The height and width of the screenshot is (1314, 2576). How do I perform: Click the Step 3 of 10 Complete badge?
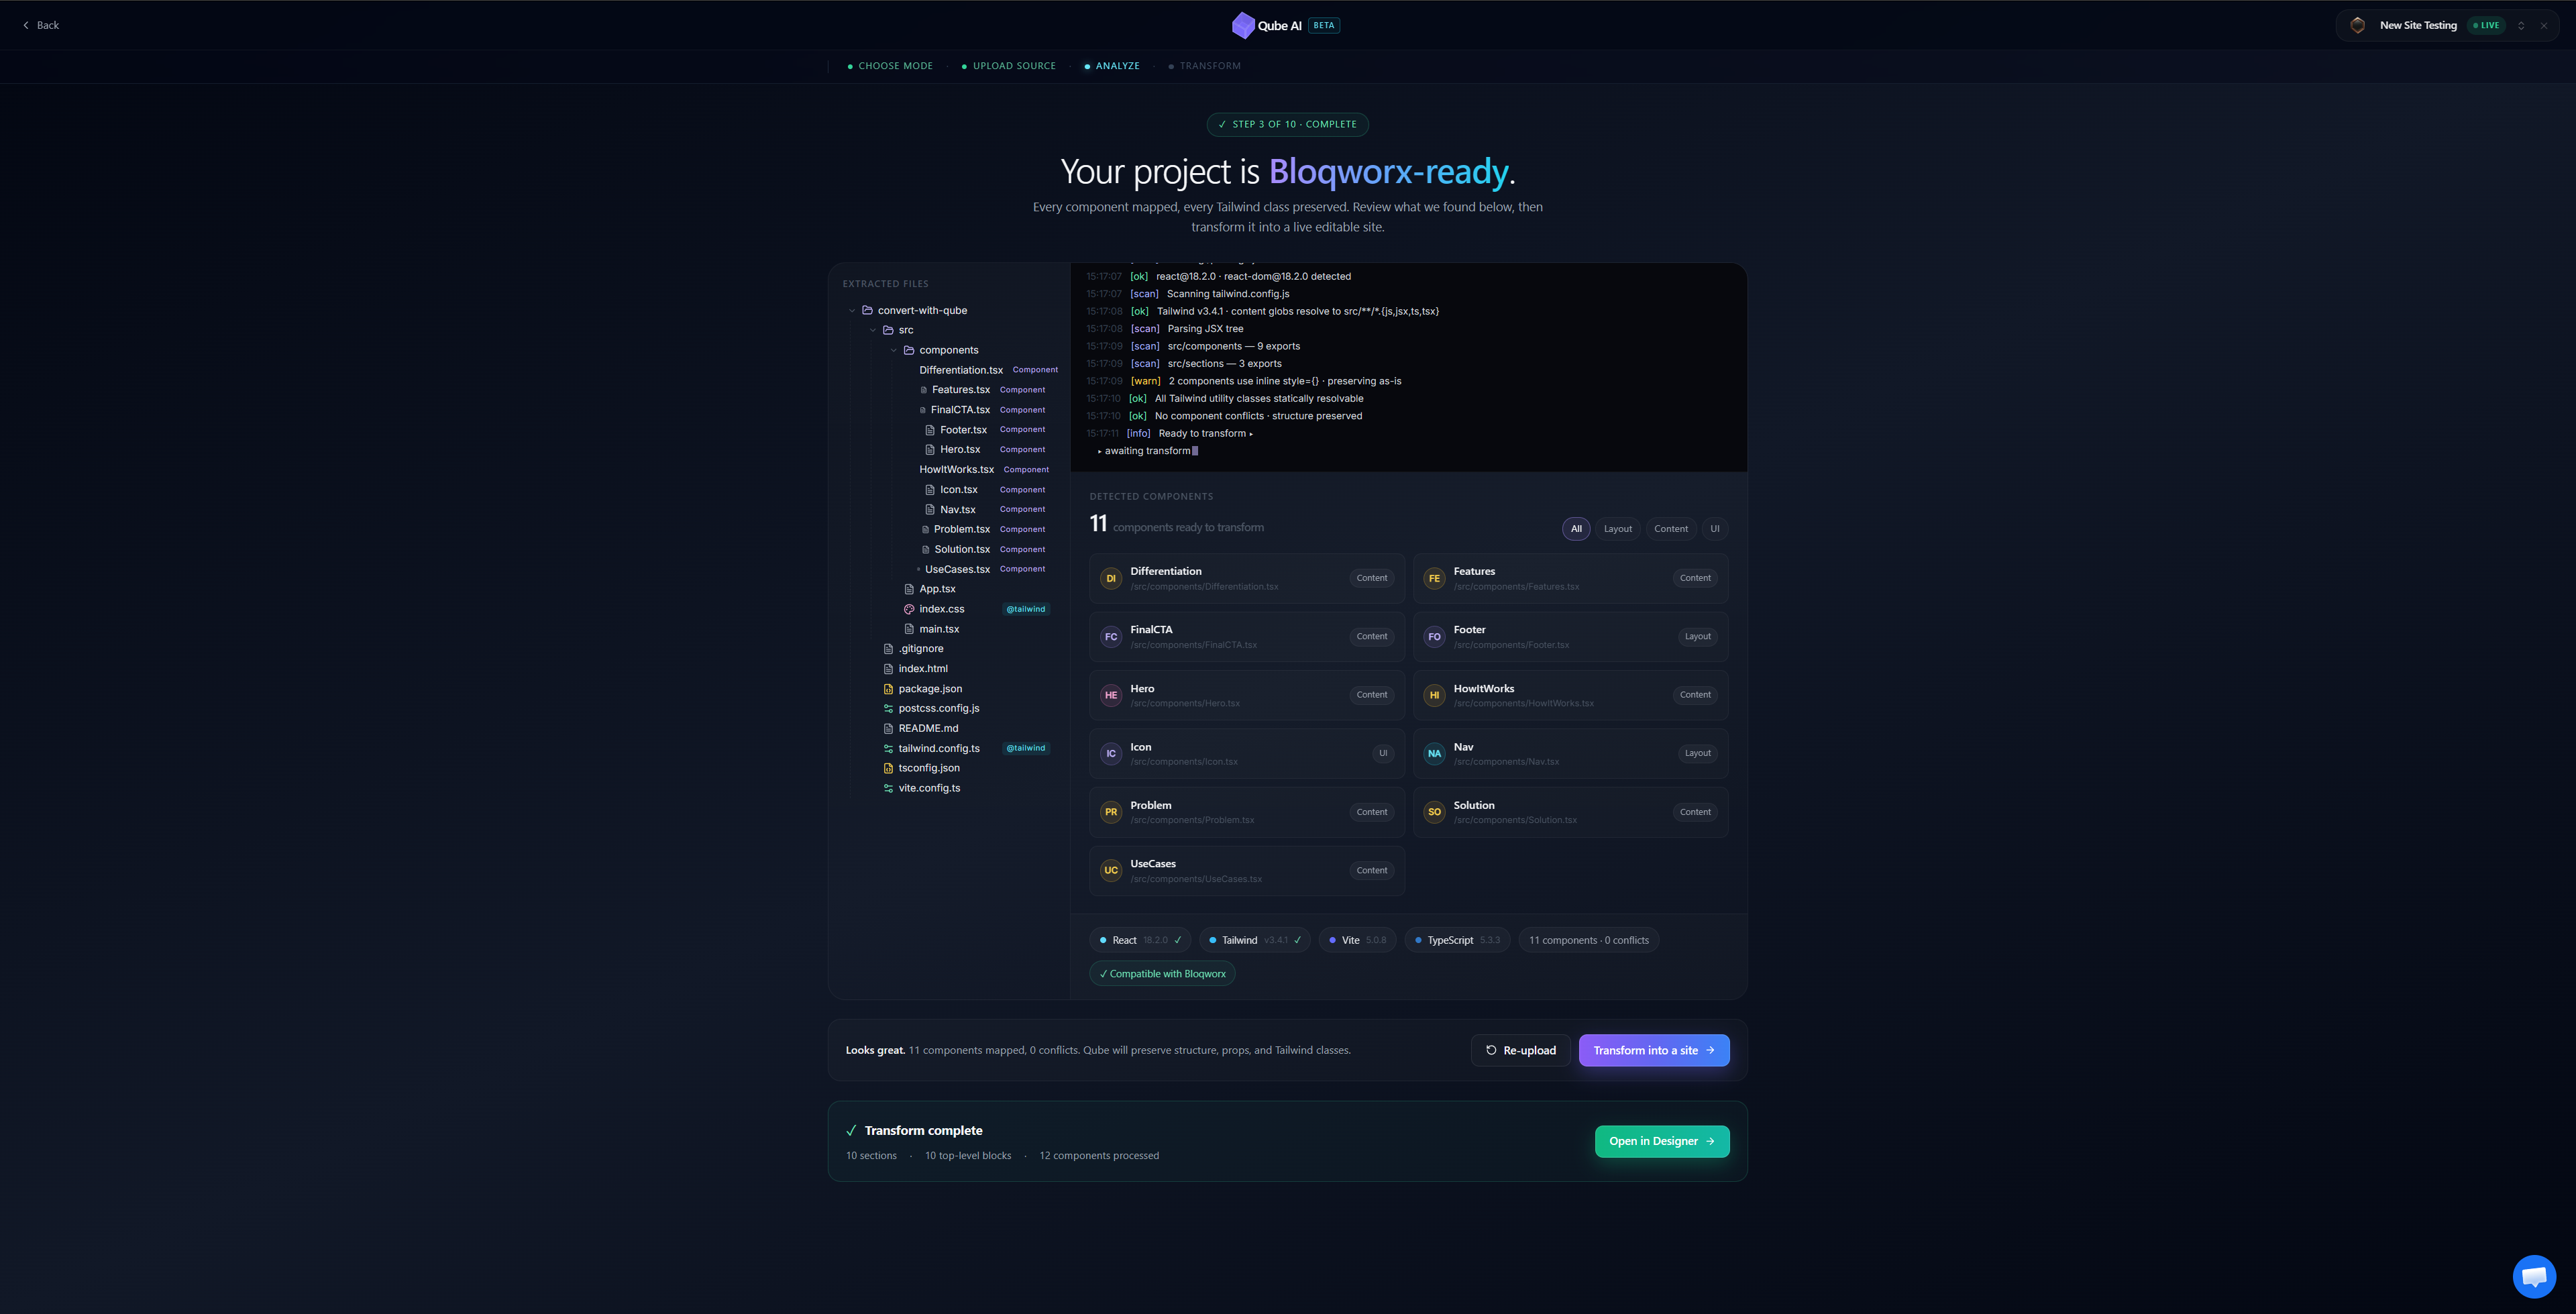(1288, 124)
